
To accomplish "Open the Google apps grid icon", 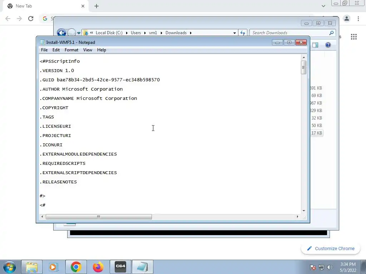I will tap(353, 37).
